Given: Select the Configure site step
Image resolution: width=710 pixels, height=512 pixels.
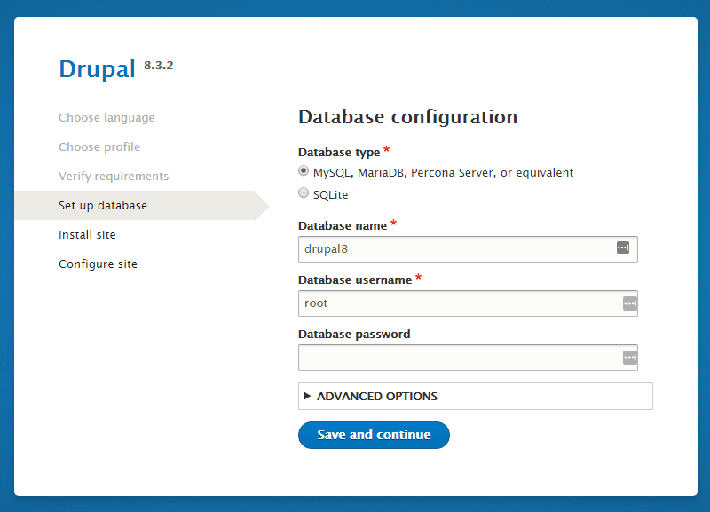Looking at the screenshot, I should 98,264.
